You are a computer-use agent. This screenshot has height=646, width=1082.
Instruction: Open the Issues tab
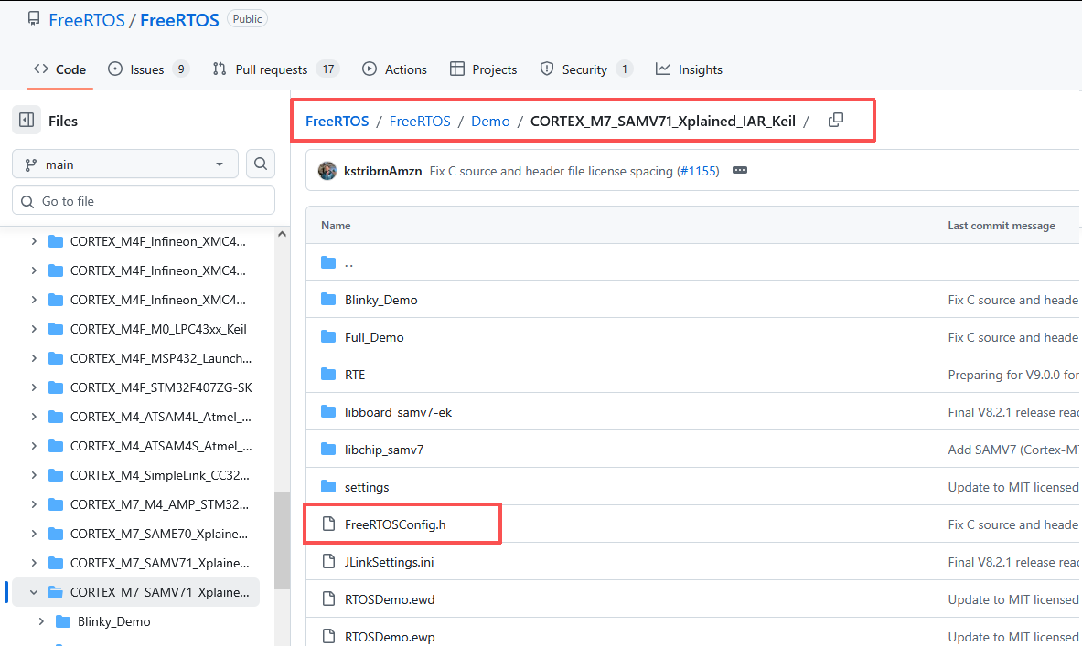pyautogui.click(x=148, y=69)
